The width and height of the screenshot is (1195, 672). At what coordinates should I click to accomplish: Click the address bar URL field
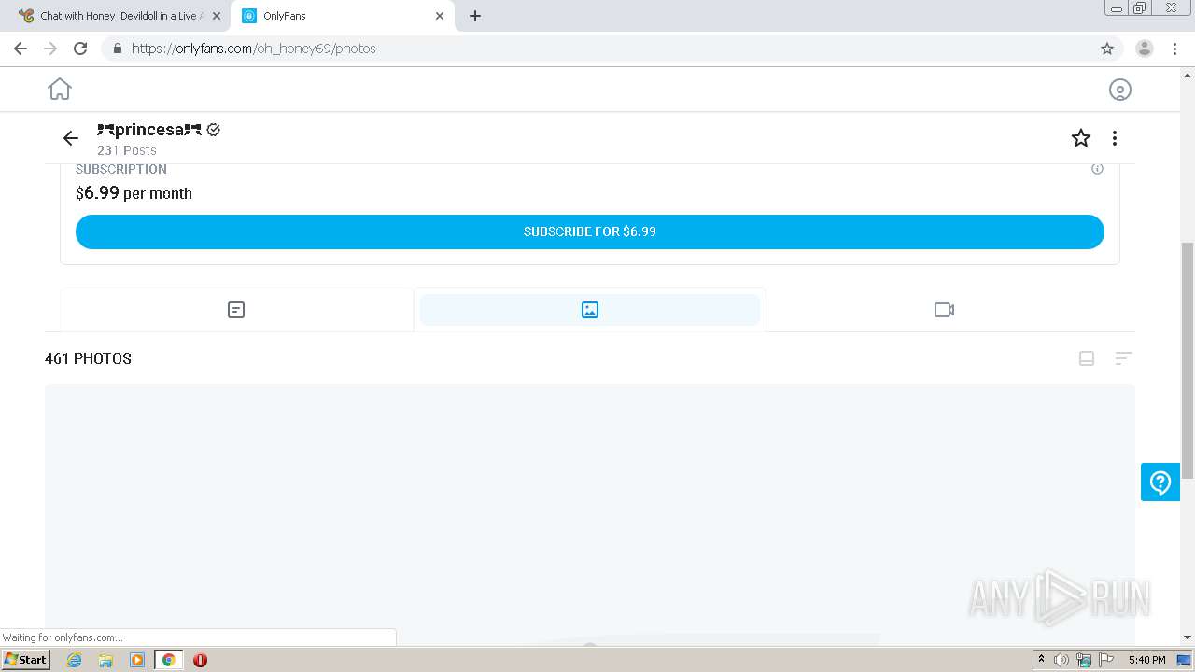point(597,49)
